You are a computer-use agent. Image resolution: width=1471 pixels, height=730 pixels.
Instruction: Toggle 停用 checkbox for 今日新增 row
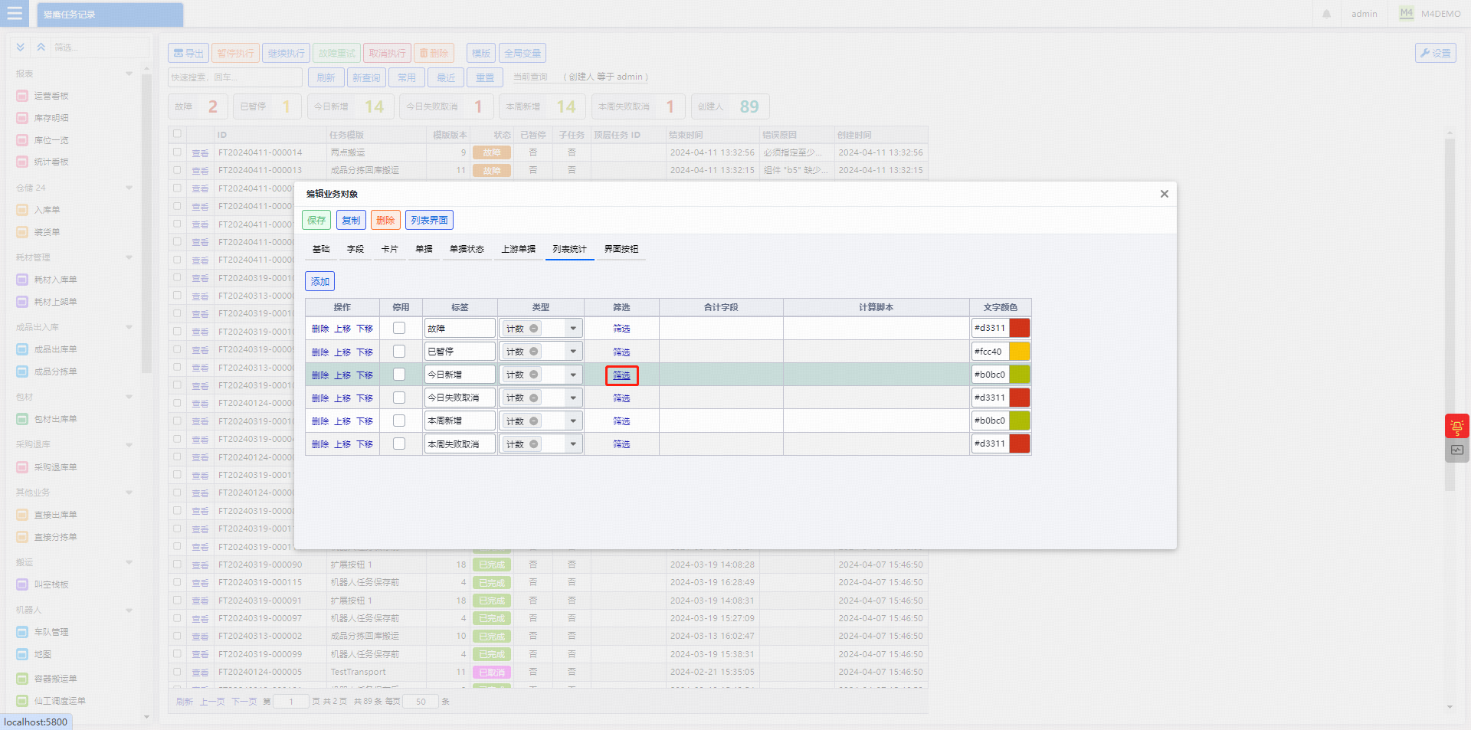[399, 375]
